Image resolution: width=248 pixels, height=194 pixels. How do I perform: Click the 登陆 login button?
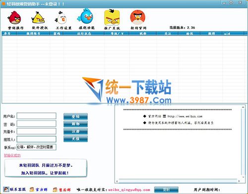click(75, 116)
